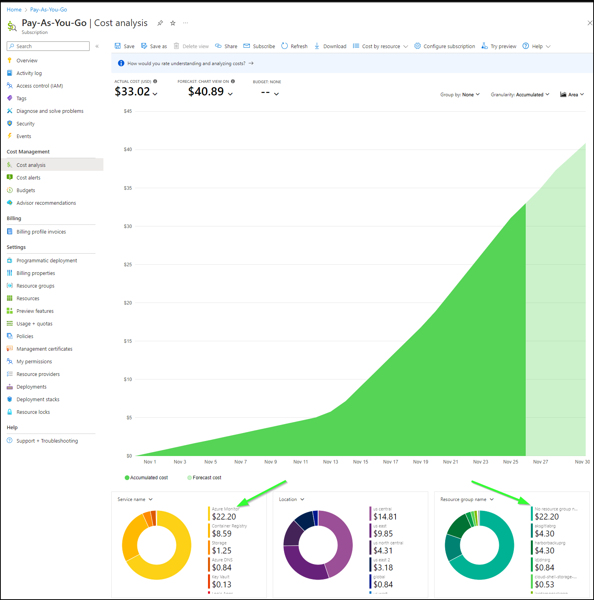Image resolution: width=594 pixels, height=600 pixels.
Task: Click the Delete view button
Action: (191, 46)
